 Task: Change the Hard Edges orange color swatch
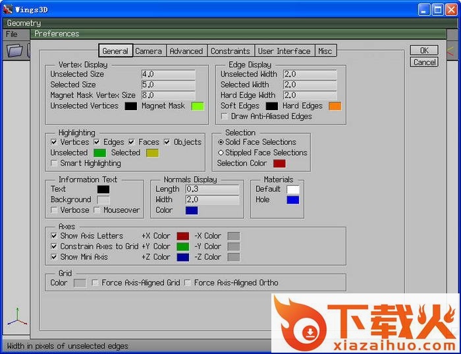pos(335,106)
